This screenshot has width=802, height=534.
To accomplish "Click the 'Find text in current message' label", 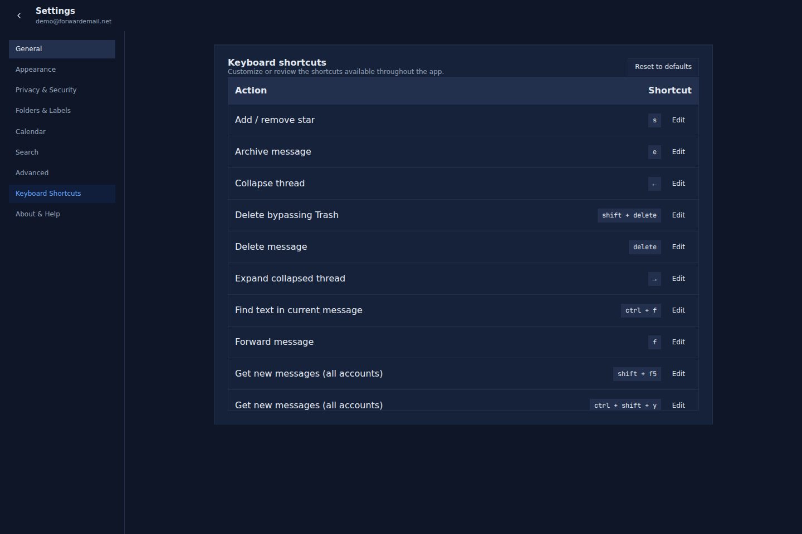I will pyautogui.click(x=299, y=310).
